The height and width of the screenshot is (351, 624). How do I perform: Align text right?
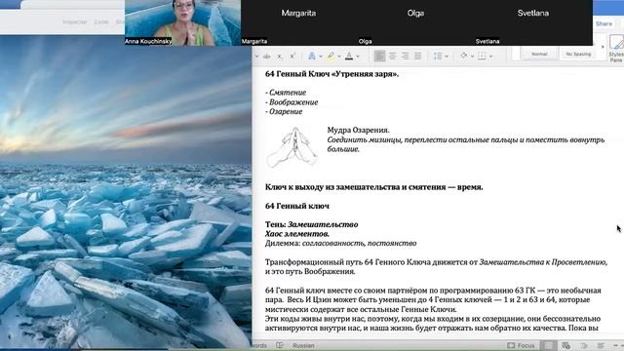pyautogui.click(x=406, y=57)
